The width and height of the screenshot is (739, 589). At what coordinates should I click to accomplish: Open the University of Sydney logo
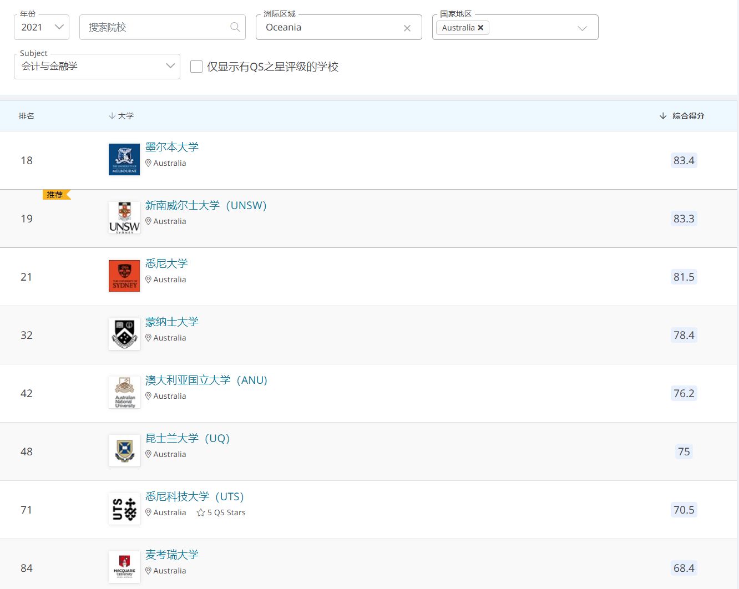[x=124, y=276]
